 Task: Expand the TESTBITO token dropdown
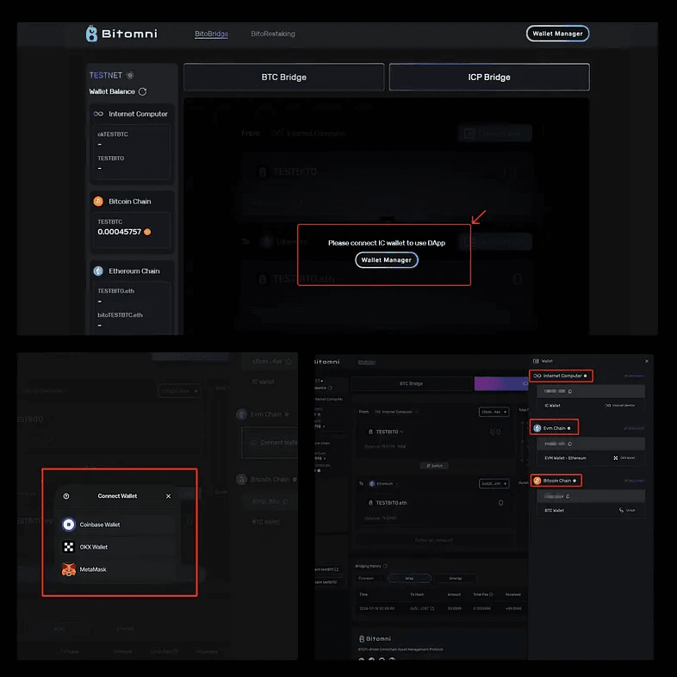coord(386,432)
